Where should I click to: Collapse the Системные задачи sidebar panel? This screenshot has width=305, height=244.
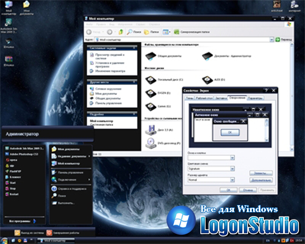(134, 48)
